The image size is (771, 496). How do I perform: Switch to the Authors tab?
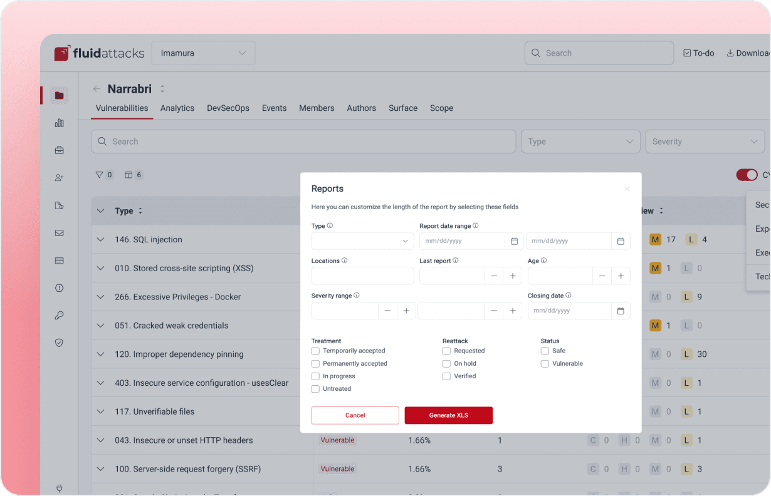pyautogui.click(x=362, y=108)
